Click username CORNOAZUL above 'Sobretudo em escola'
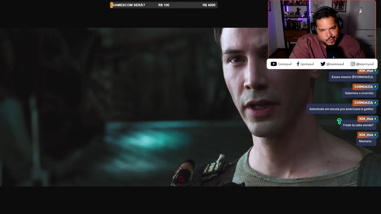 364,103
